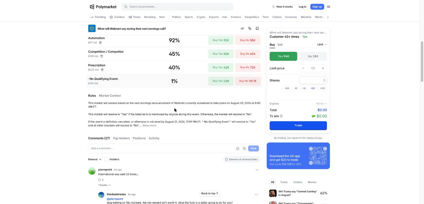The height and width of the screenshot is (204, 424).
Task: Expand rules with Show more
Action: coord(149,126)
